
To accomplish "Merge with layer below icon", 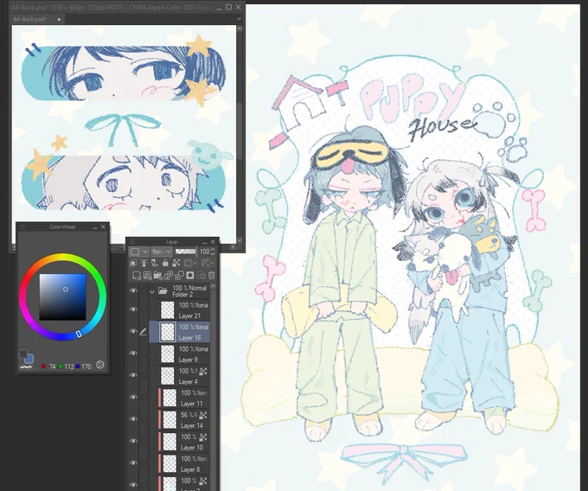I will click(179, 276).
